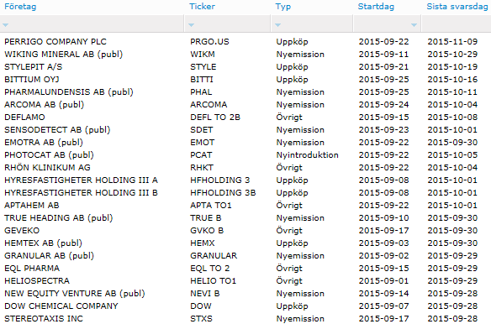Select ticker HELIO TO1 row

tap(245, 281)
